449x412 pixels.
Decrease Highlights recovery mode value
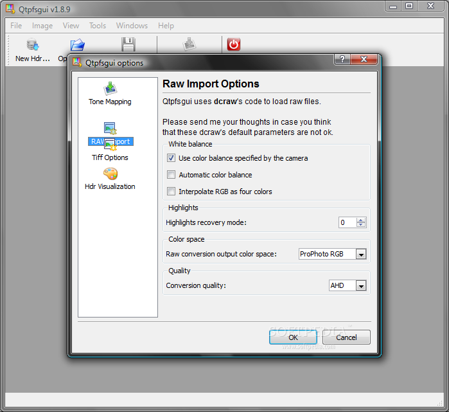(x=361, y=224)
